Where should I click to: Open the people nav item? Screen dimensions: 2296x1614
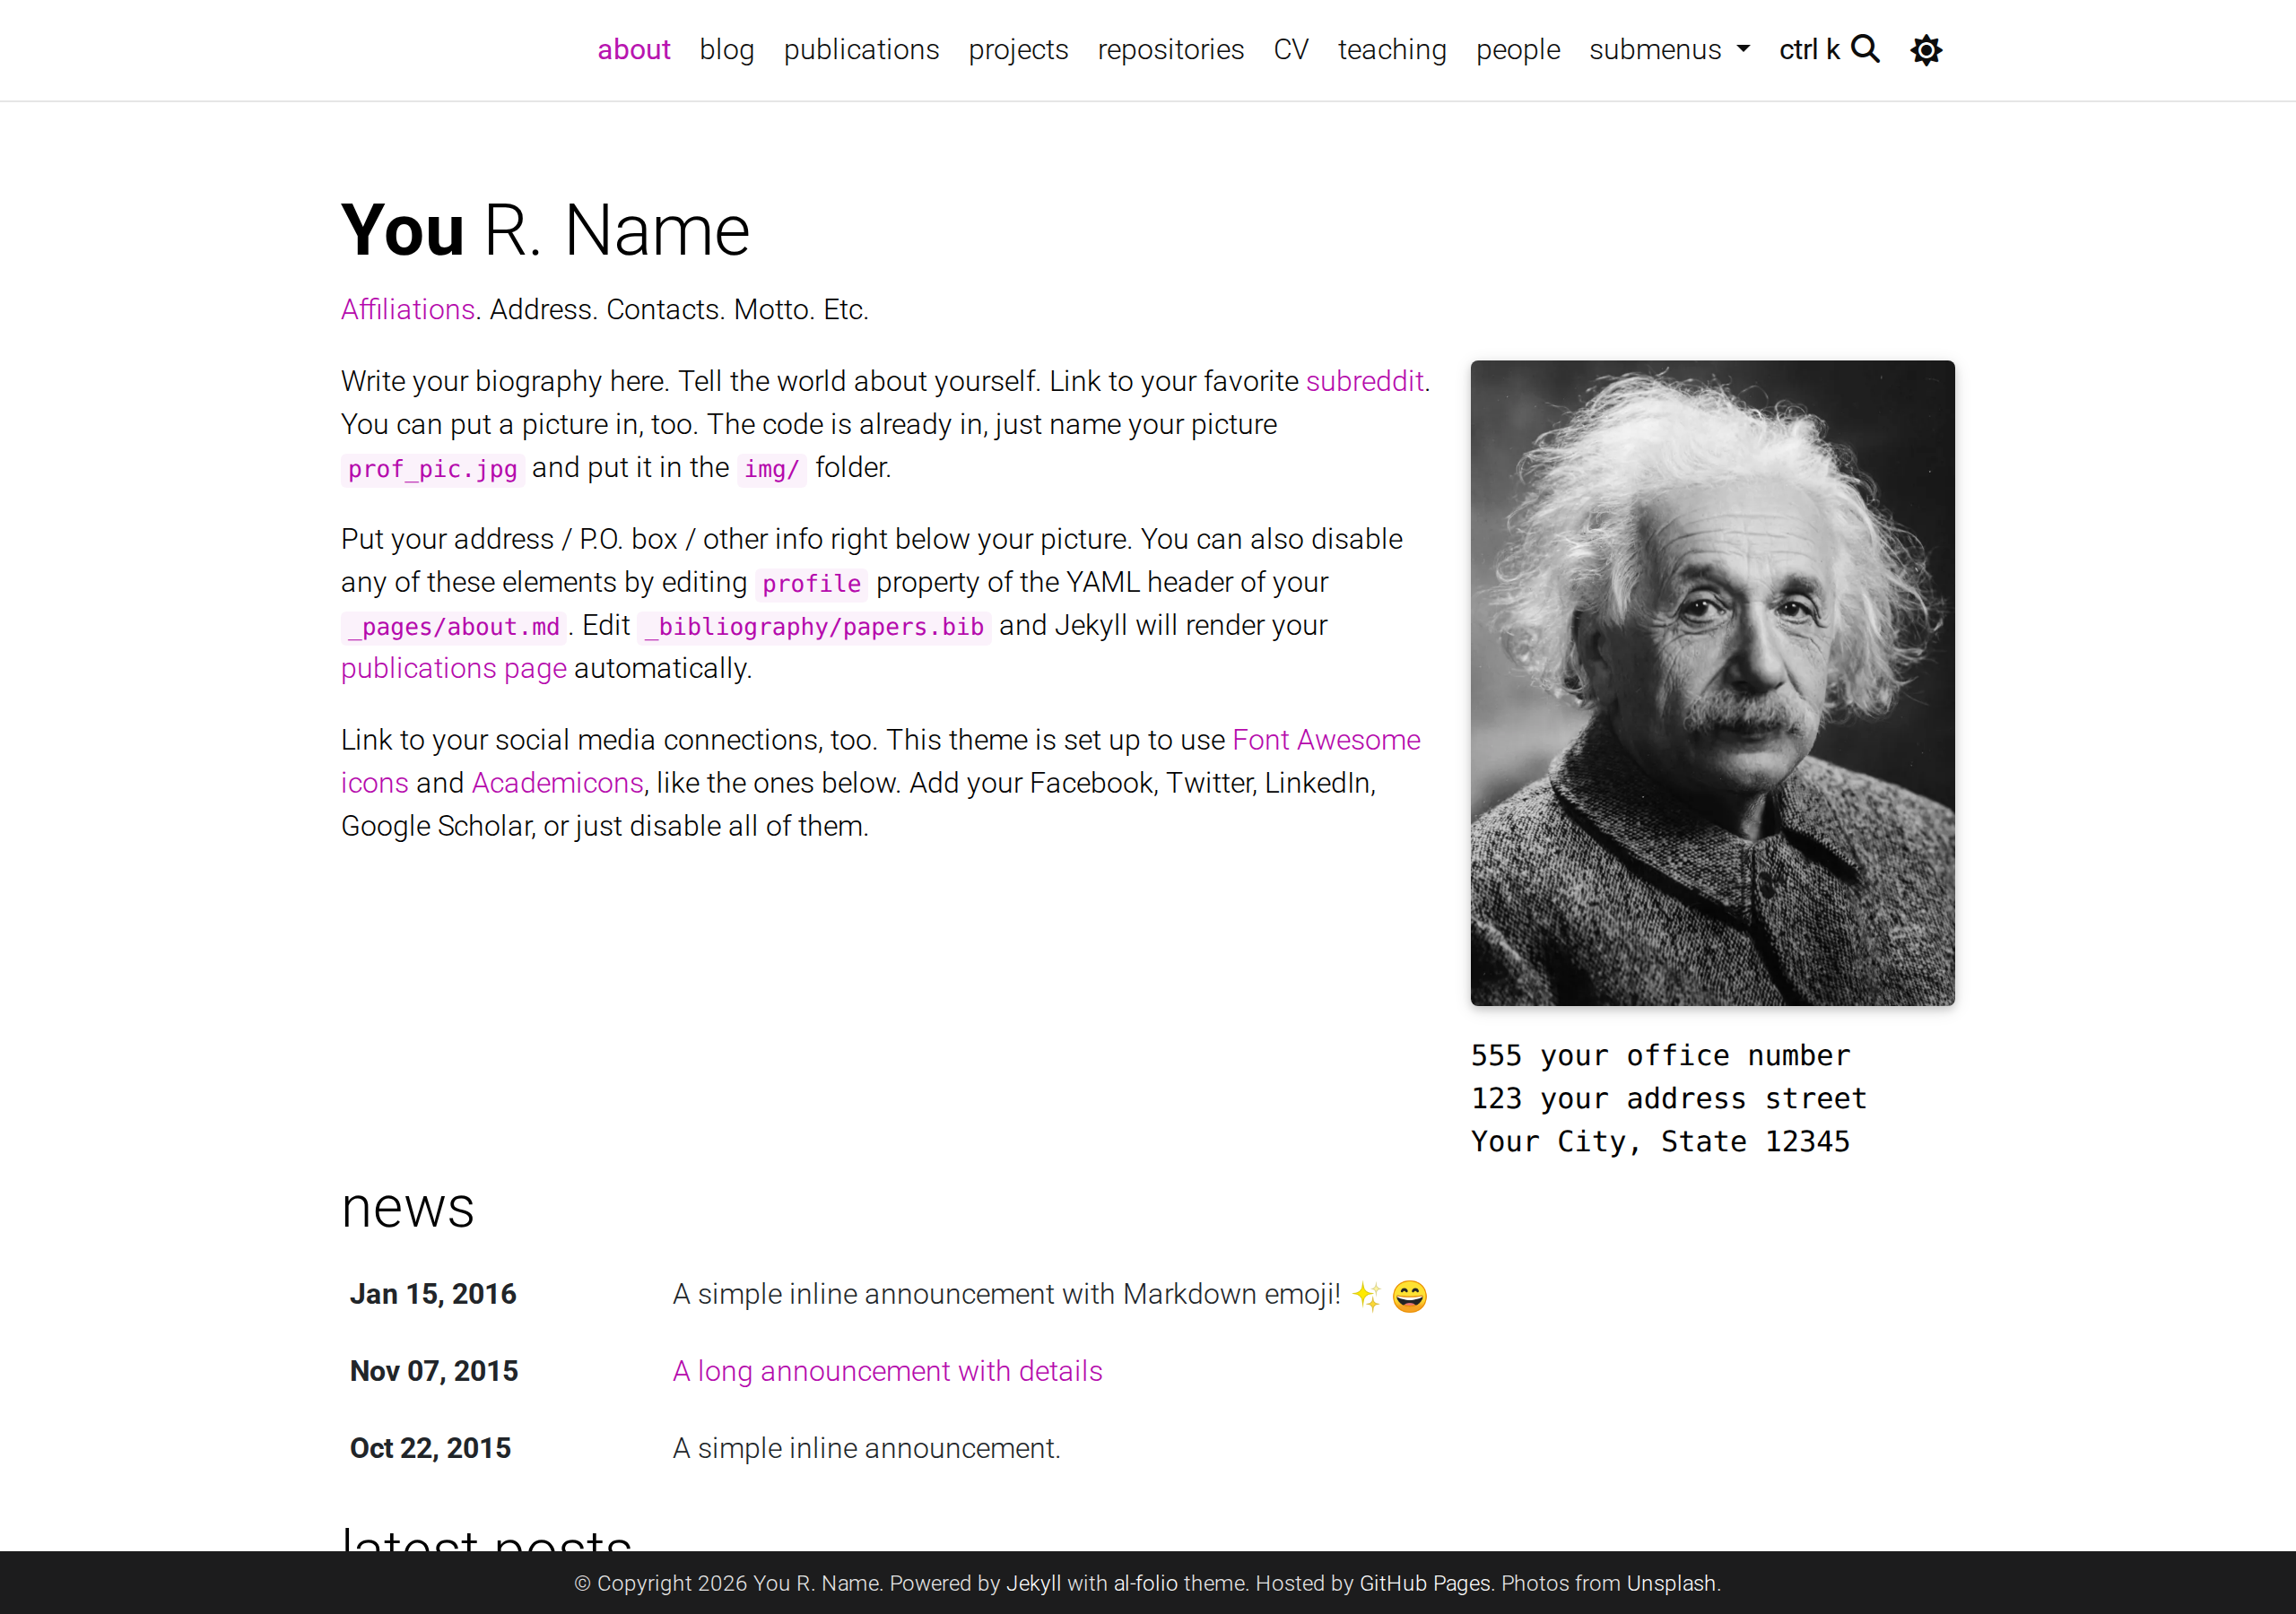[x=1518, y=49]
